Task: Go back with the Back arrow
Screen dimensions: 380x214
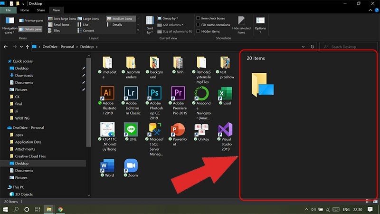Action: (6, 47)
